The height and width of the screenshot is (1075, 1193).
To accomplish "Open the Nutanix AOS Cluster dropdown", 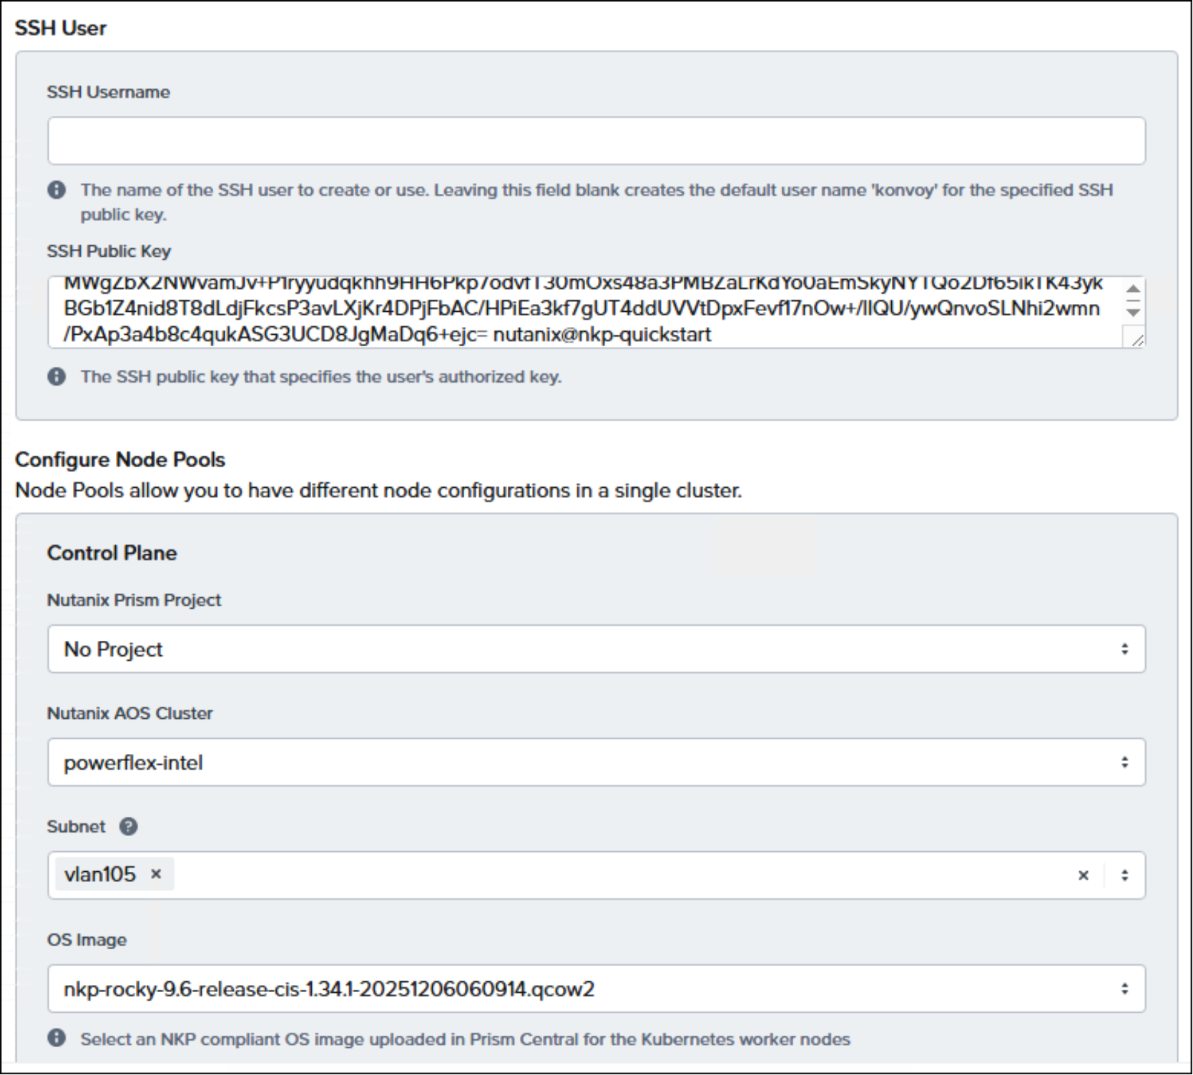I will click(x=596, y=762).
